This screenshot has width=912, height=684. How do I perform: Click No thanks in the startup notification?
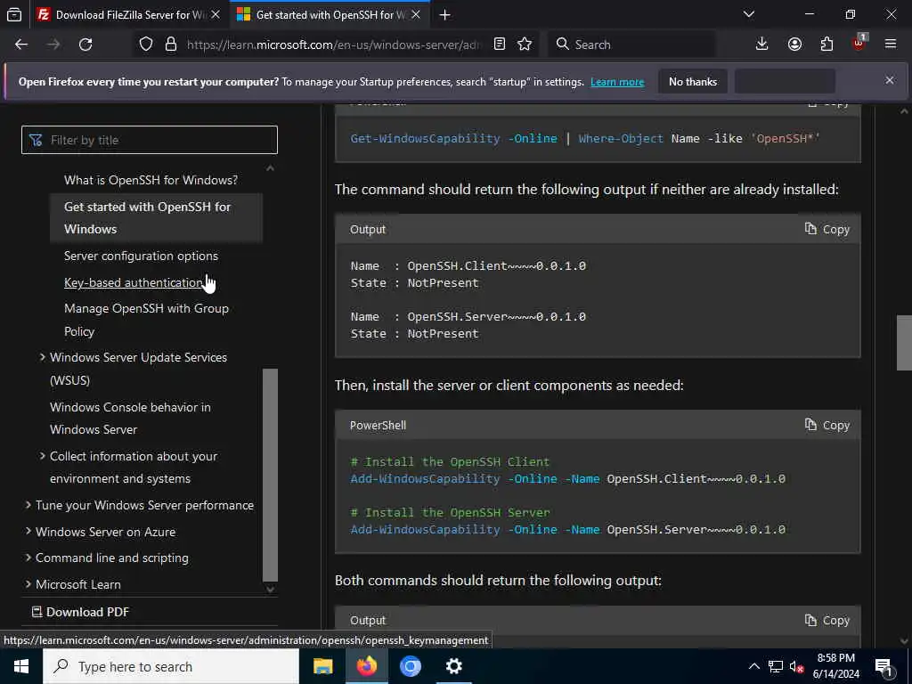point(693,82)
